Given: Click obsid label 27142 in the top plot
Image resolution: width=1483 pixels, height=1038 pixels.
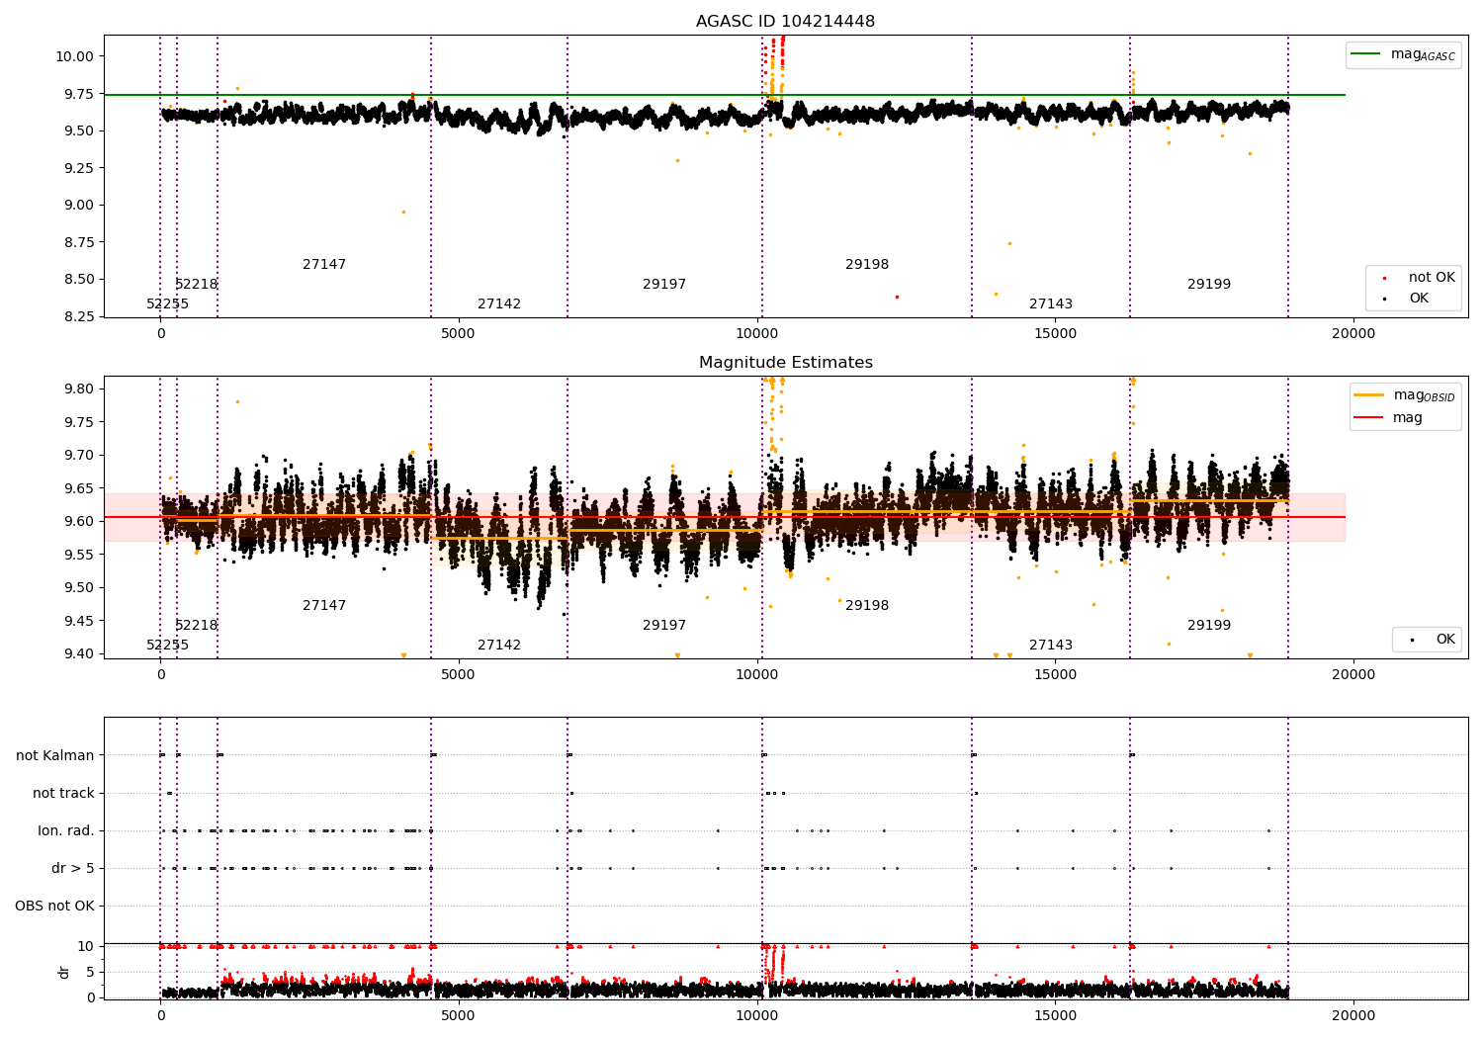Looking at the screenshot, I should [499, 303].
